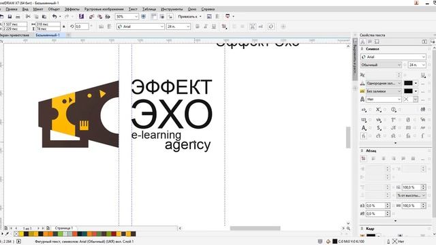Image resolution: width=436 pixels, height=245 pixels.
Task: Switch to the Welcome screen tab
Action: point(15,35)
